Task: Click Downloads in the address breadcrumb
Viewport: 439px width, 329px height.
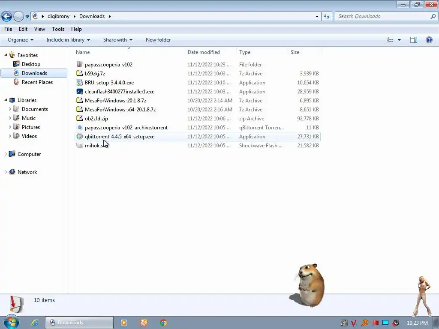Action: 92,16
